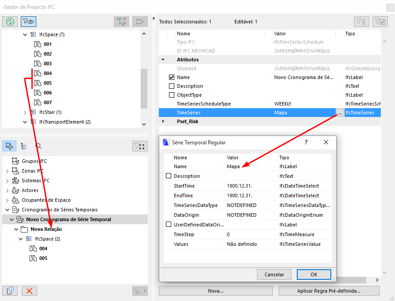Image resolution: width=395 pixels, height=301 pixels.
Task: Toggle the filter visibility eye button
Action: (28, 22)
